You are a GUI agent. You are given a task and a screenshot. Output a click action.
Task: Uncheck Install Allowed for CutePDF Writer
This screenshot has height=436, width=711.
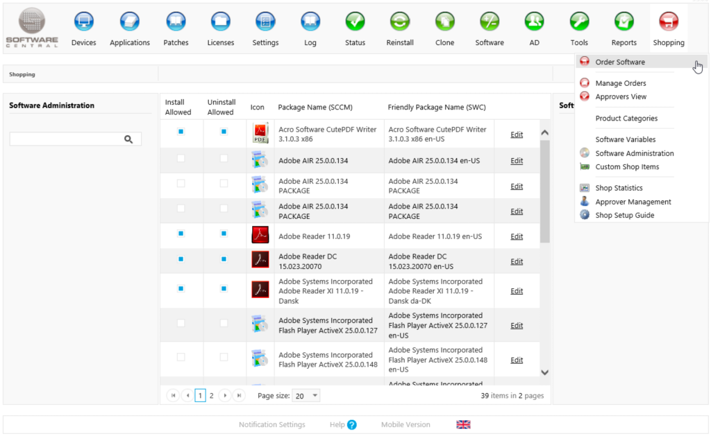[181, 132]
